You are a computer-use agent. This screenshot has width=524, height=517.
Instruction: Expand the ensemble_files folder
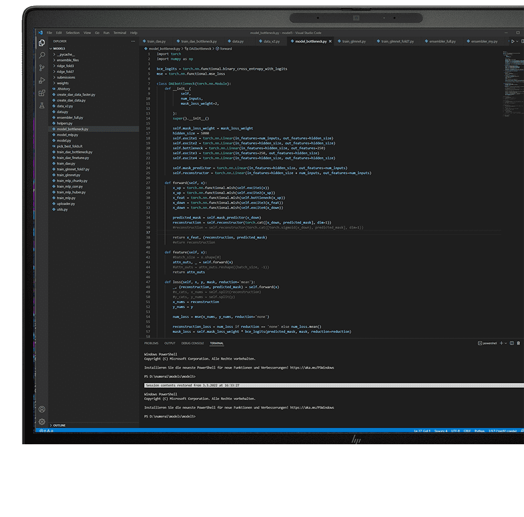(x=68, y=60)
